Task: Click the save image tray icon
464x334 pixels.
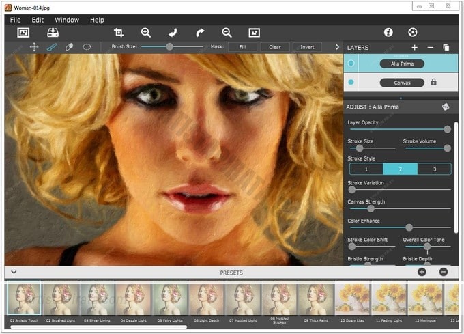Action: 53,33
